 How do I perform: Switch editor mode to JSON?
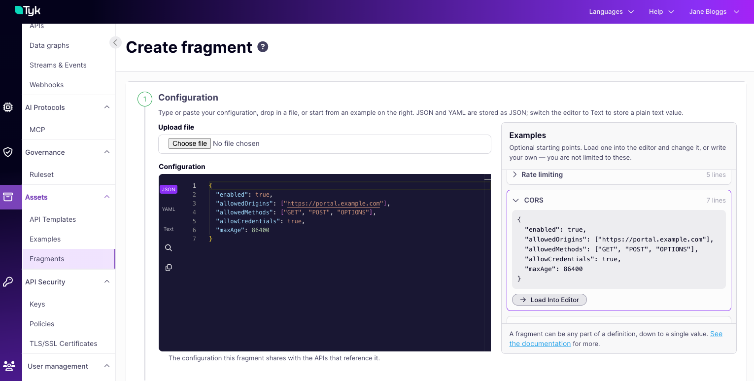[169, 189]
